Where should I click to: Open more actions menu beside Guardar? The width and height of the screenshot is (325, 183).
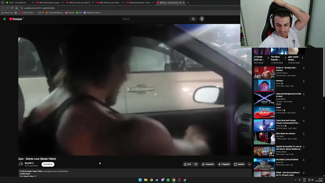249,164
